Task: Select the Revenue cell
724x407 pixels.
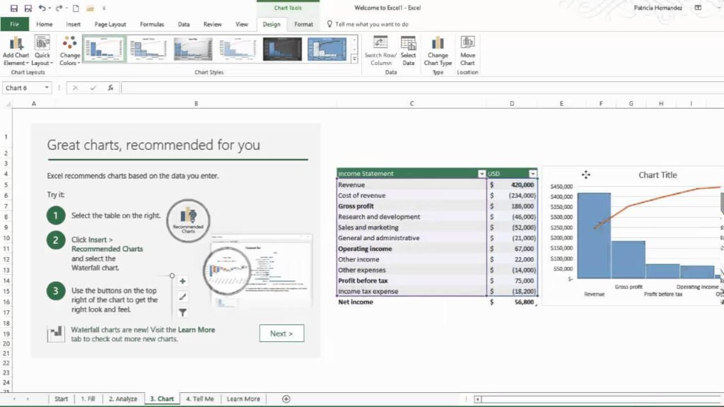Action: (x=411, y=184)
